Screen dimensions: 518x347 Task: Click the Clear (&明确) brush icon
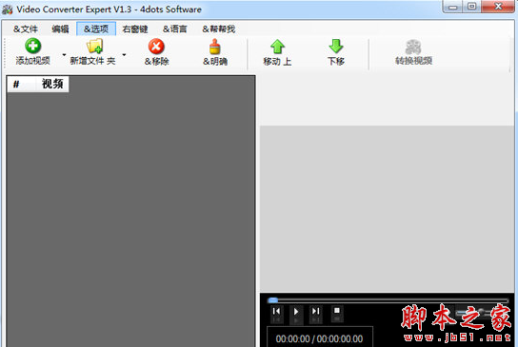coord(215,47)
